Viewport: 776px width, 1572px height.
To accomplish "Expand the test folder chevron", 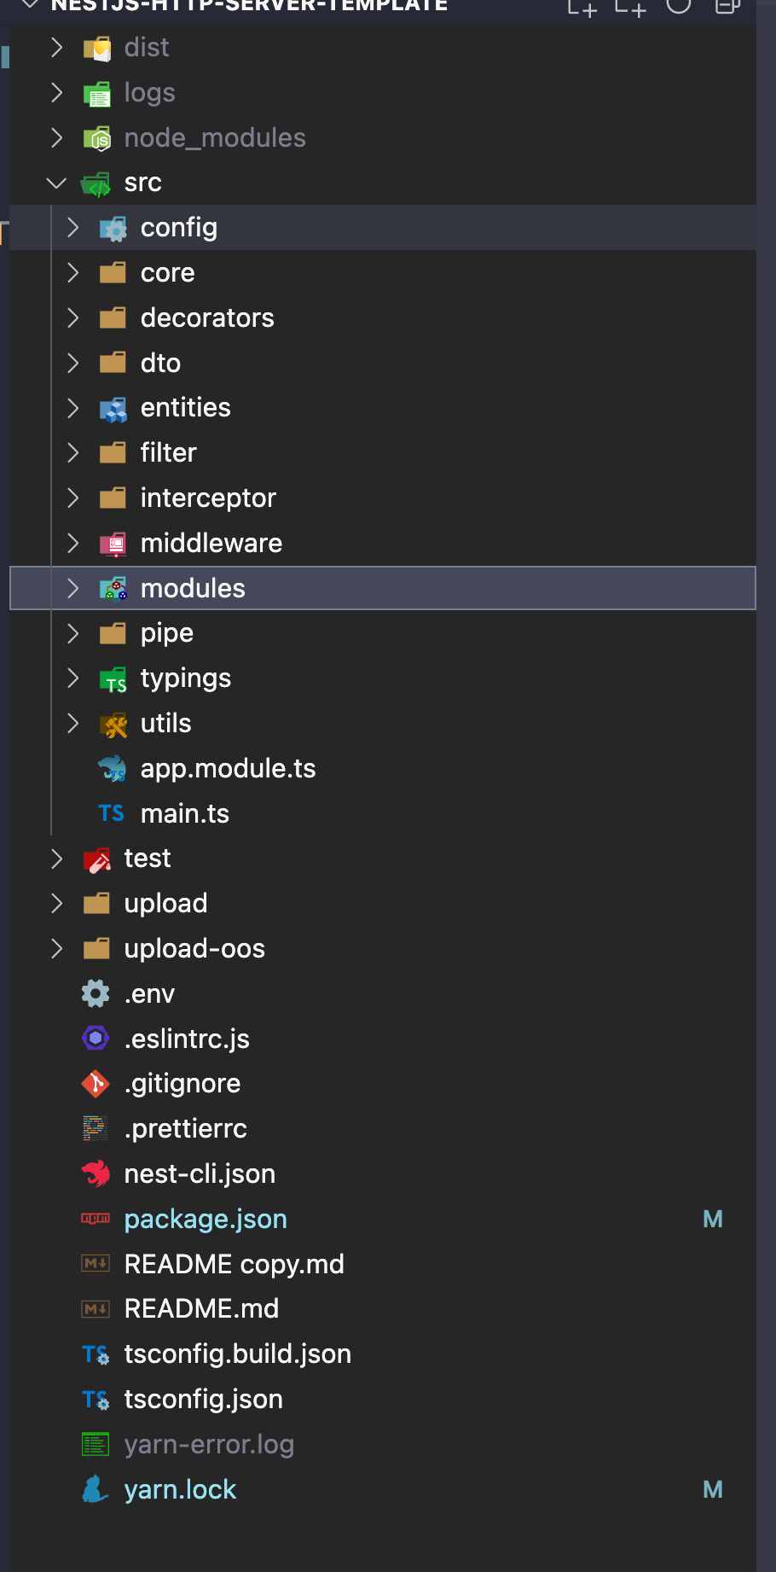I will click(57, 859).
